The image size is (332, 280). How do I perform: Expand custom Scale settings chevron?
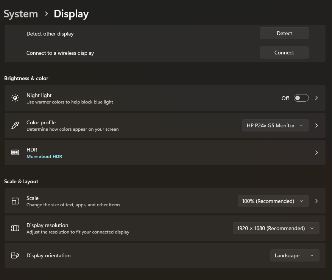316,201
